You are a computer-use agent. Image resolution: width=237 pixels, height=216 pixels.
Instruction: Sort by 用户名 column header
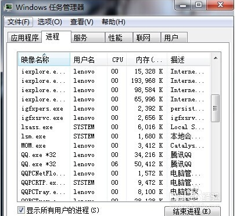[x=88, y=60]
